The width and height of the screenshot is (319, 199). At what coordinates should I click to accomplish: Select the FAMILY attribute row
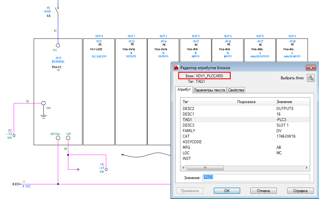(245, 131)
